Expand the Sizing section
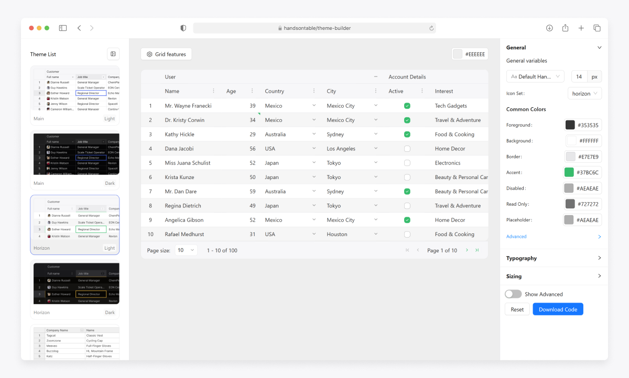Screen dimensions: 629x378 tap(554, 276)
